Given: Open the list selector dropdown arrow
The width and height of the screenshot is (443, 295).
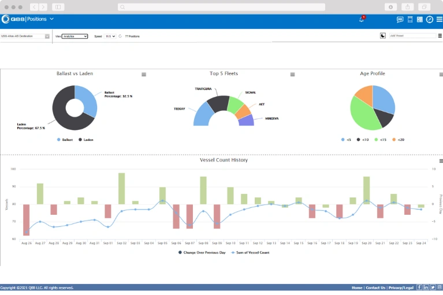Looking at the screenshot, I should (47, 36).
